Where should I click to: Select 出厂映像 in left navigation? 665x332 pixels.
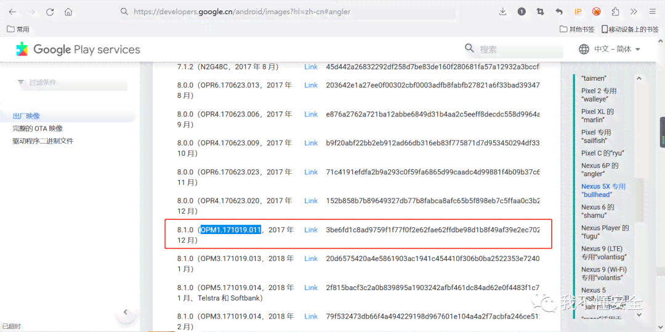point(26,116)
